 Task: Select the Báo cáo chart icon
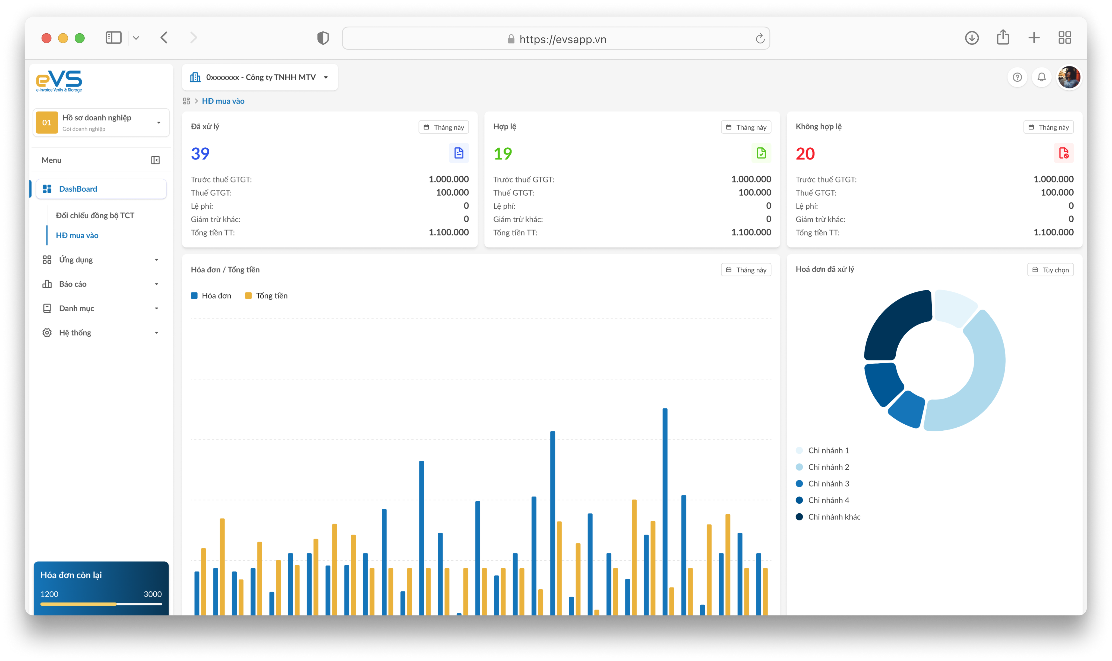click(47, 284)
